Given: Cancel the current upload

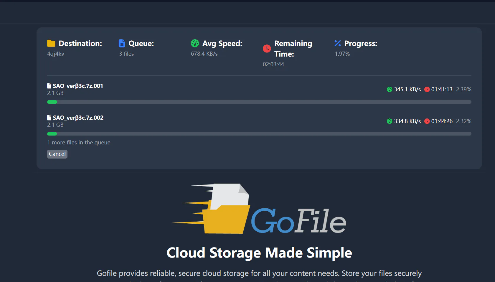Looking at the screenshot, I should (57, 154).
